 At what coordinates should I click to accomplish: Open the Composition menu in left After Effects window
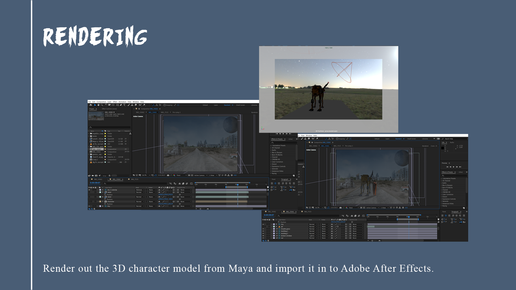[x=101, y=102]
